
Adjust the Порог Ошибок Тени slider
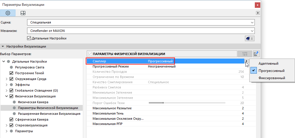tap(187, 103)
